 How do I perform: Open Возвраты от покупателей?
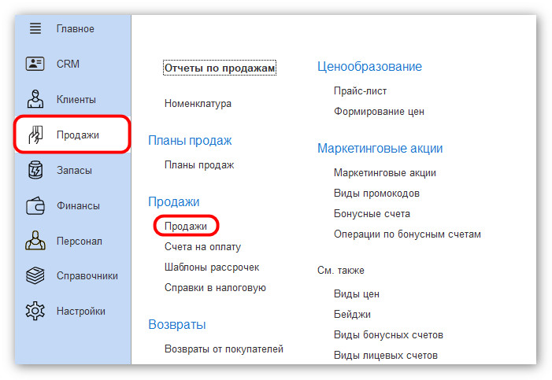click(224, 349)
